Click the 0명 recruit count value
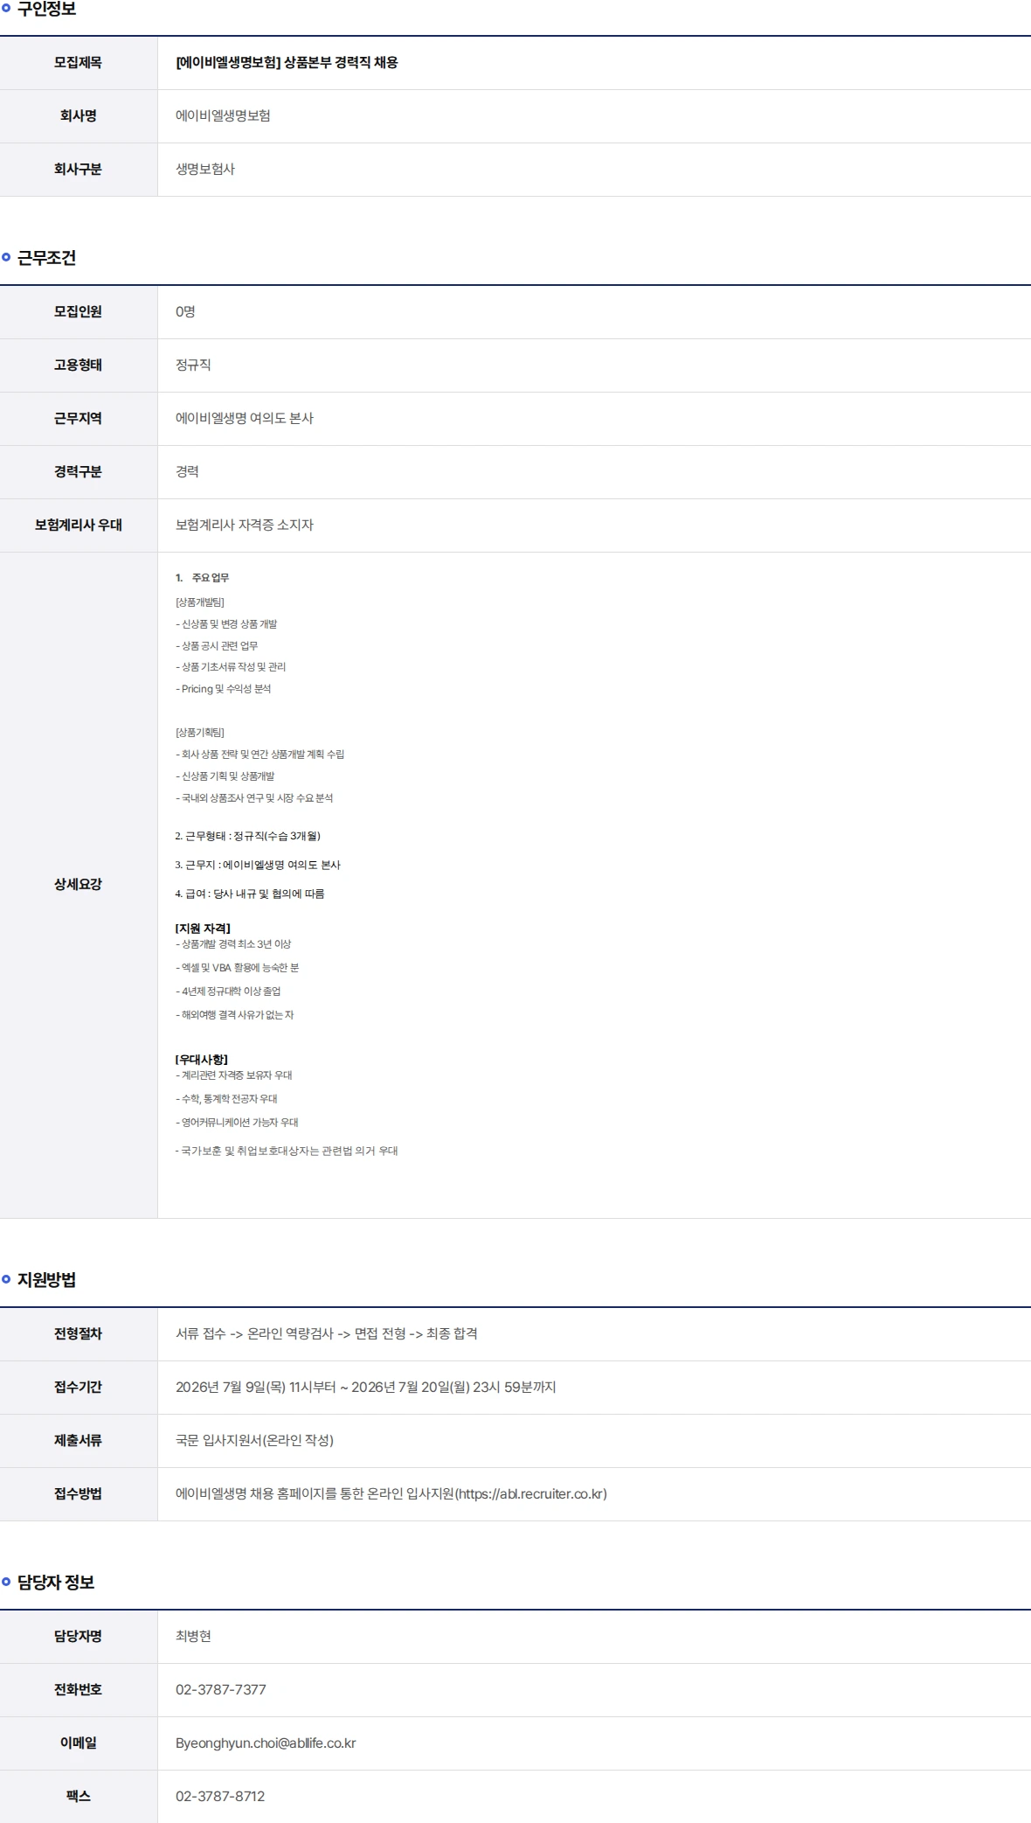Screen dimensions: 1031x1823 point(185,312)
